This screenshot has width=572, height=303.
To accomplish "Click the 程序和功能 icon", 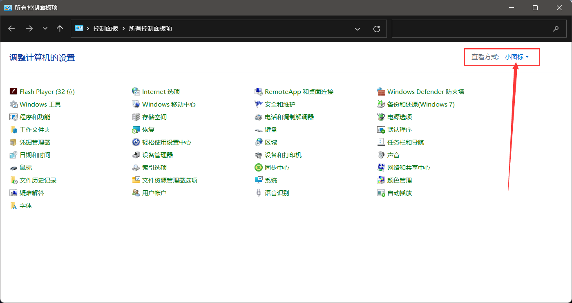I will 13,117.
